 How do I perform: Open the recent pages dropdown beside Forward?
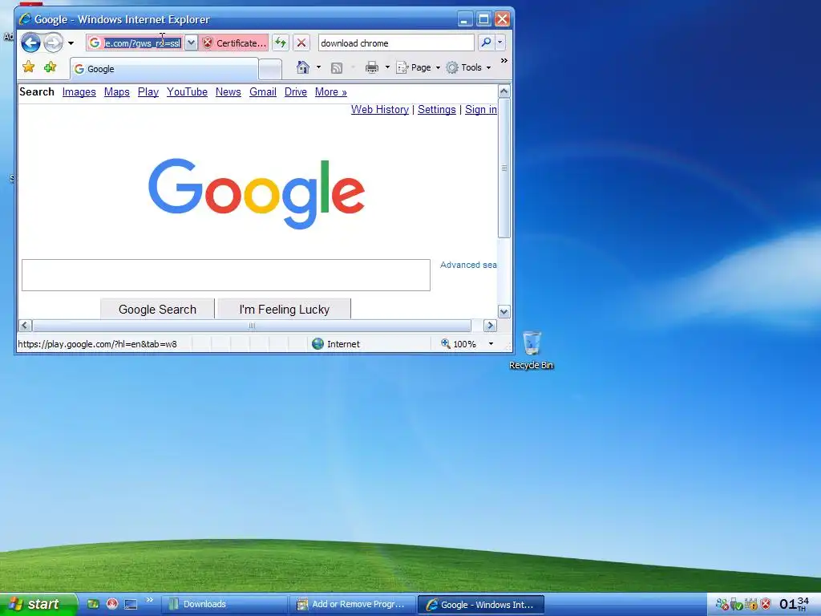pos(71,43)
